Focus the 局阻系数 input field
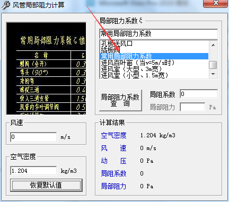The height and width of the screenshot is (202, 229). point(199,94)
